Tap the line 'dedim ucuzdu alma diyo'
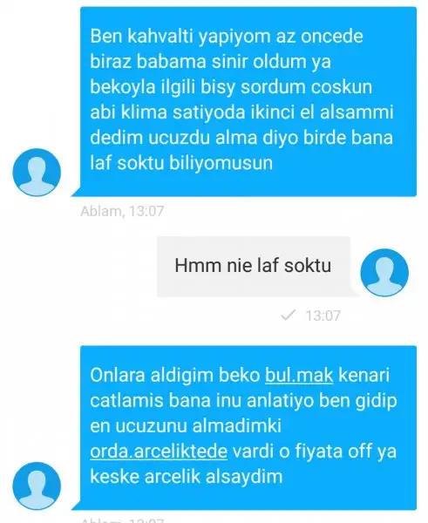This screenshot has width=428, height=523. click(194, 138)
